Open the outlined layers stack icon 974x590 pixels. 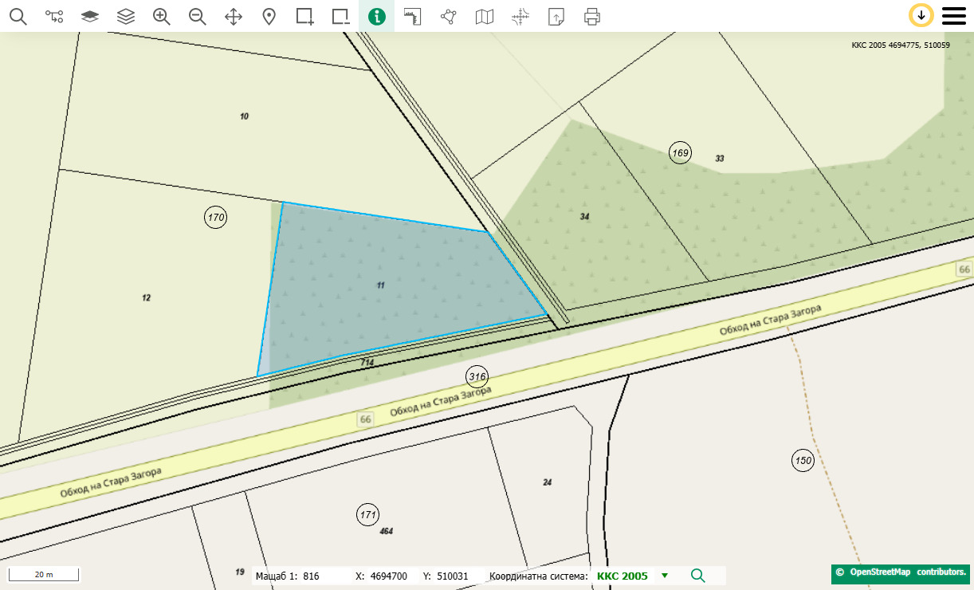click(x=126, y=16)
